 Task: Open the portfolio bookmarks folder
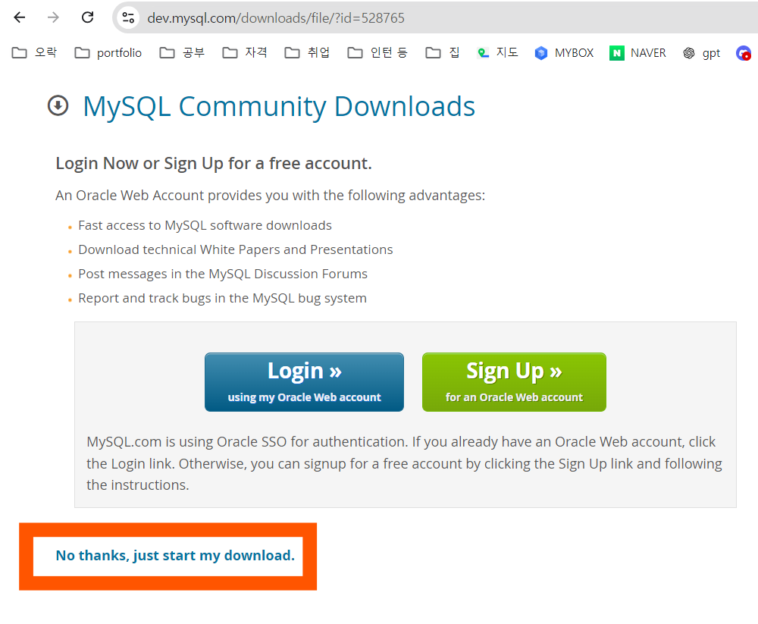108,53
